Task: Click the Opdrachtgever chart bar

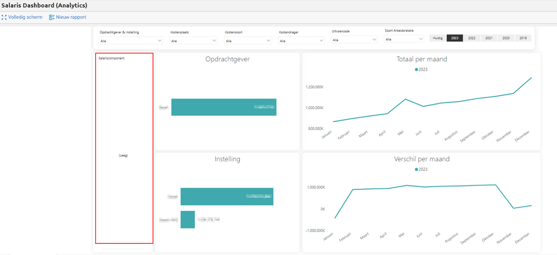Action: [224, 107]
